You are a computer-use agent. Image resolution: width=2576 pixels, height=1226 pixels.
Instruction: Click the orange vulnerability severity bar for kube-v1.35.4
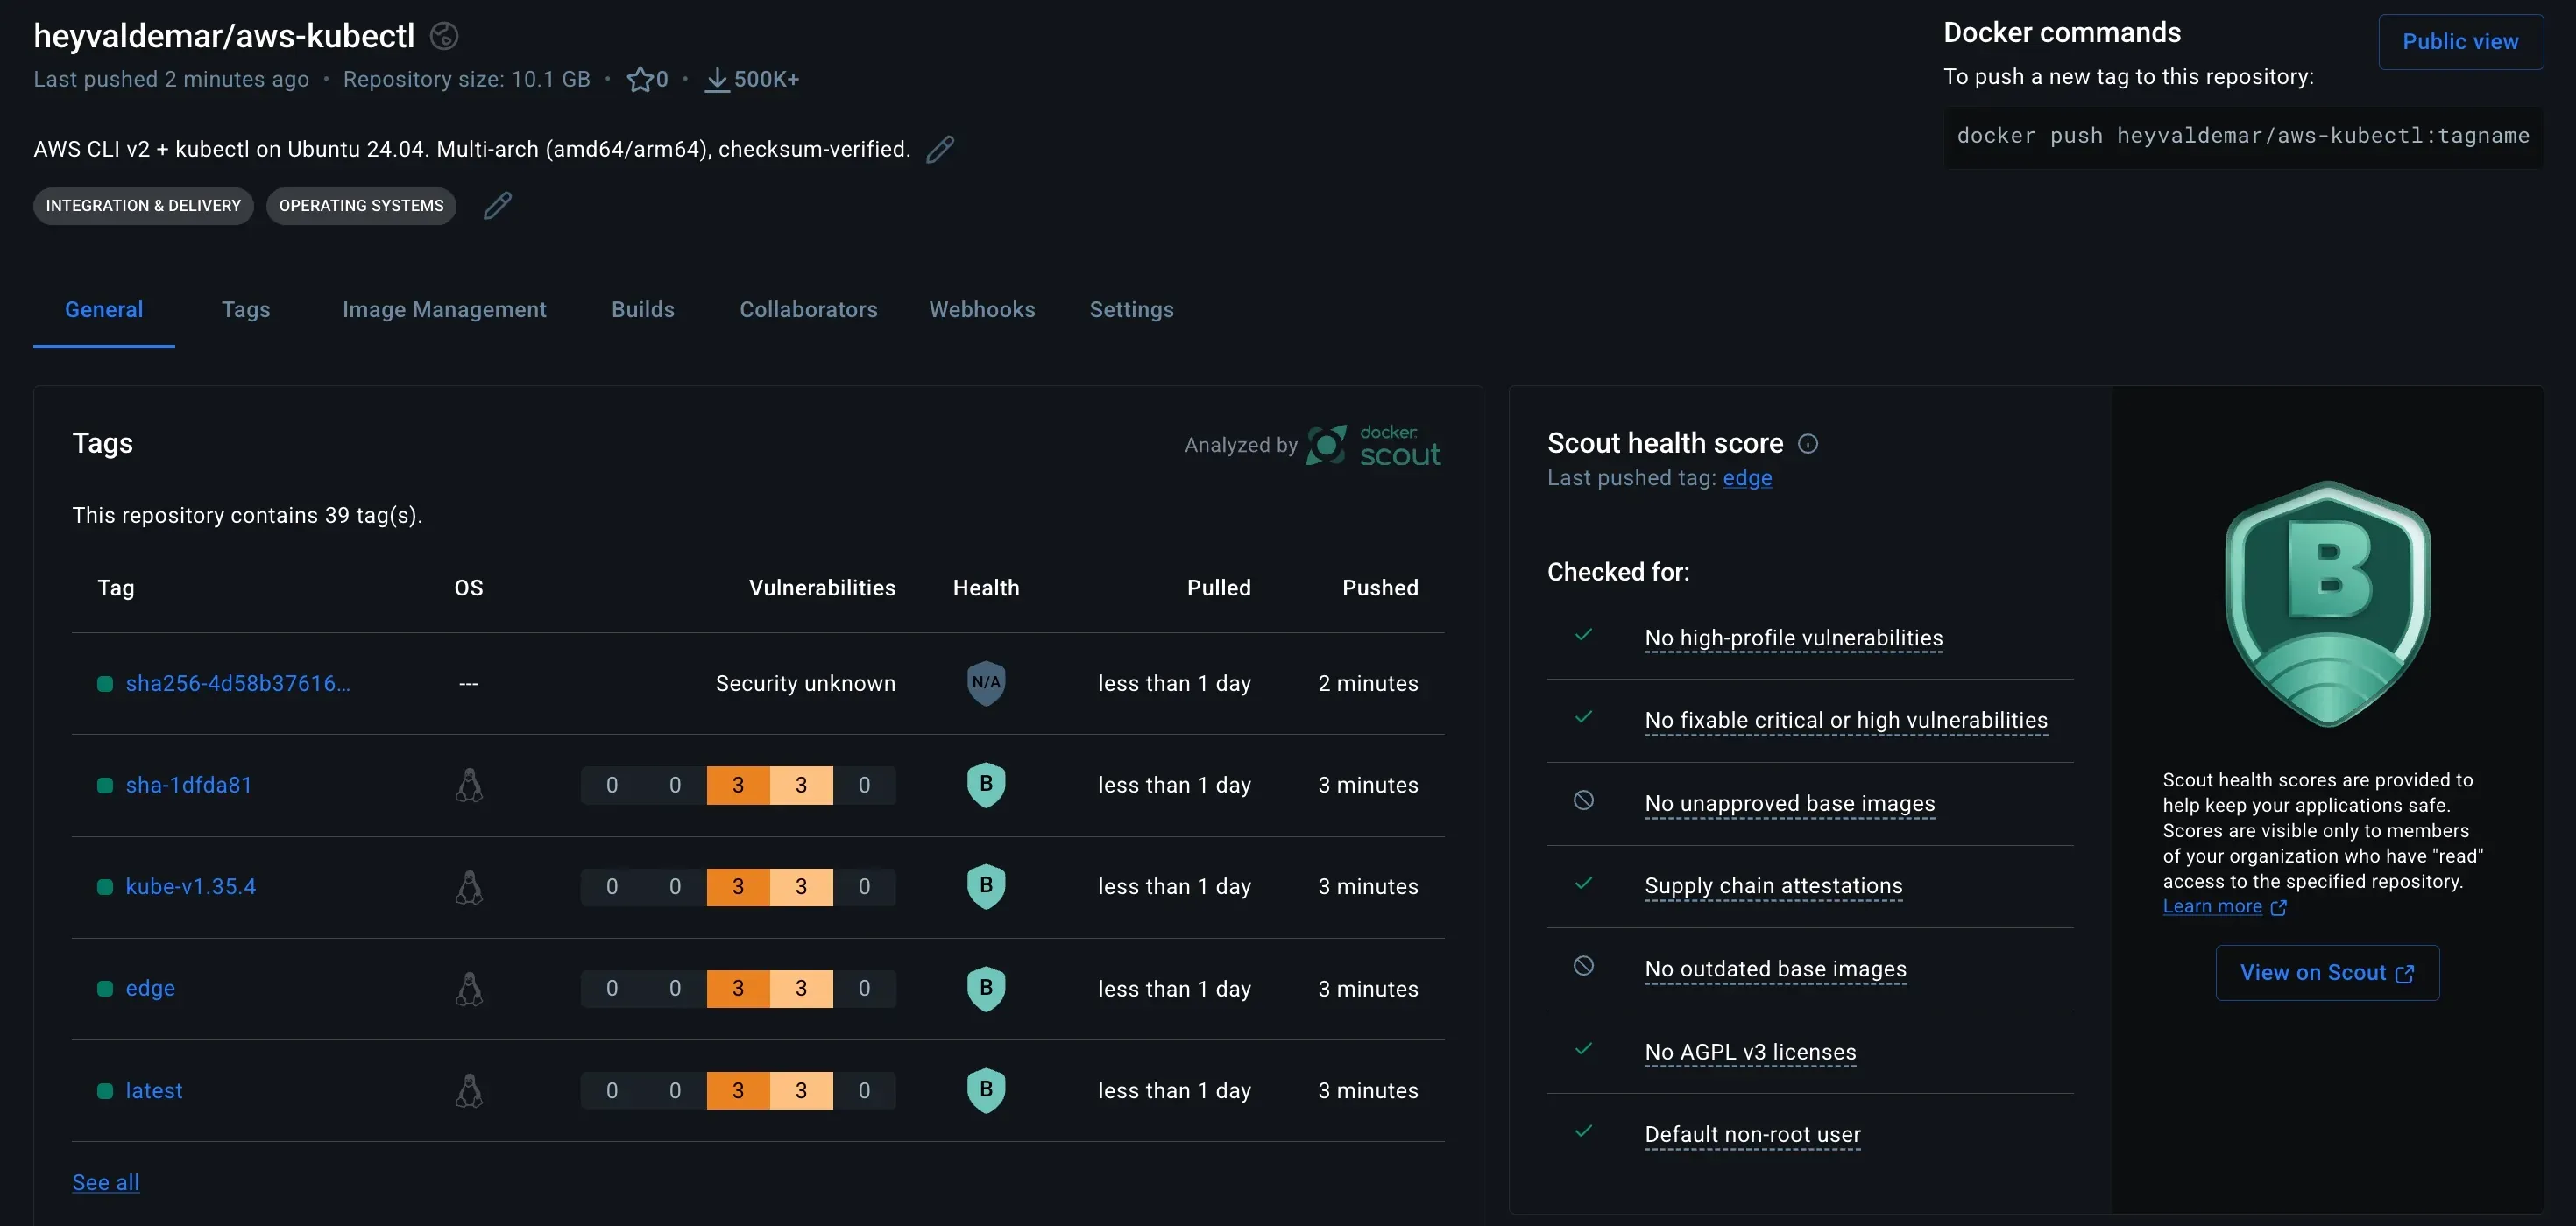(738, 886)
